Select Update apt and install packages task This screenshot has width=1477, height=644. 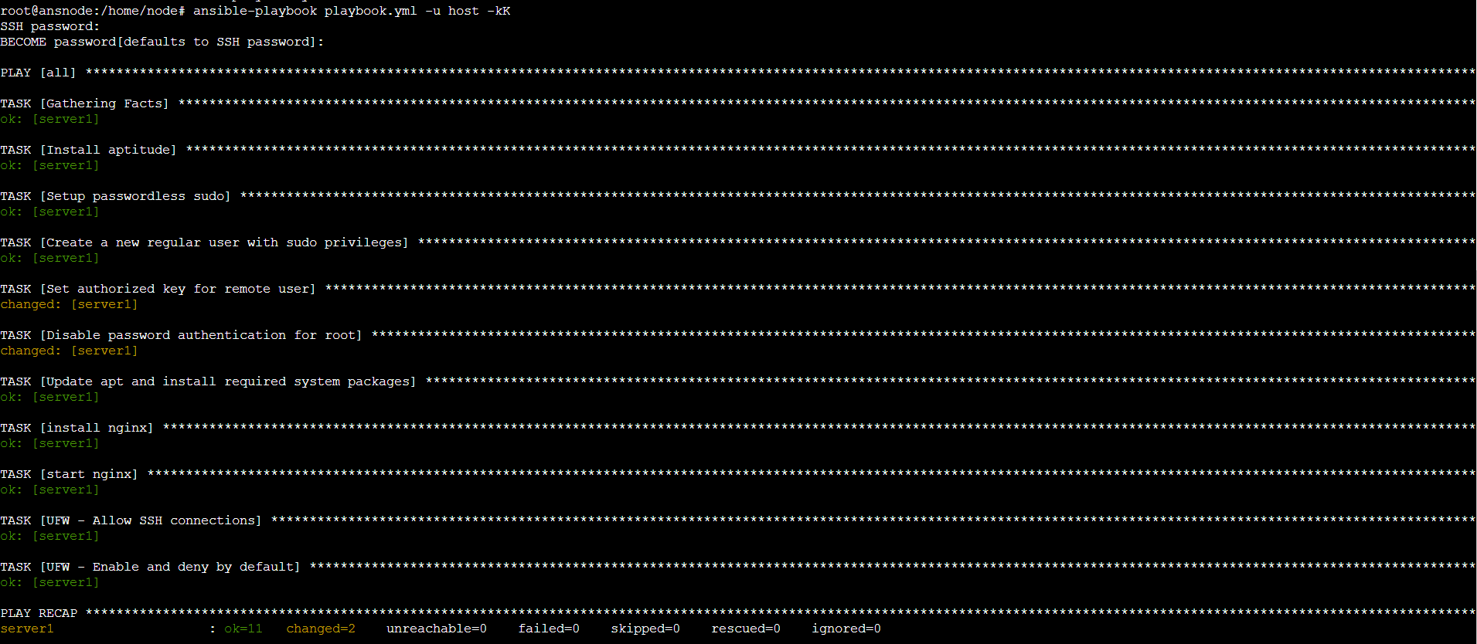209,381
